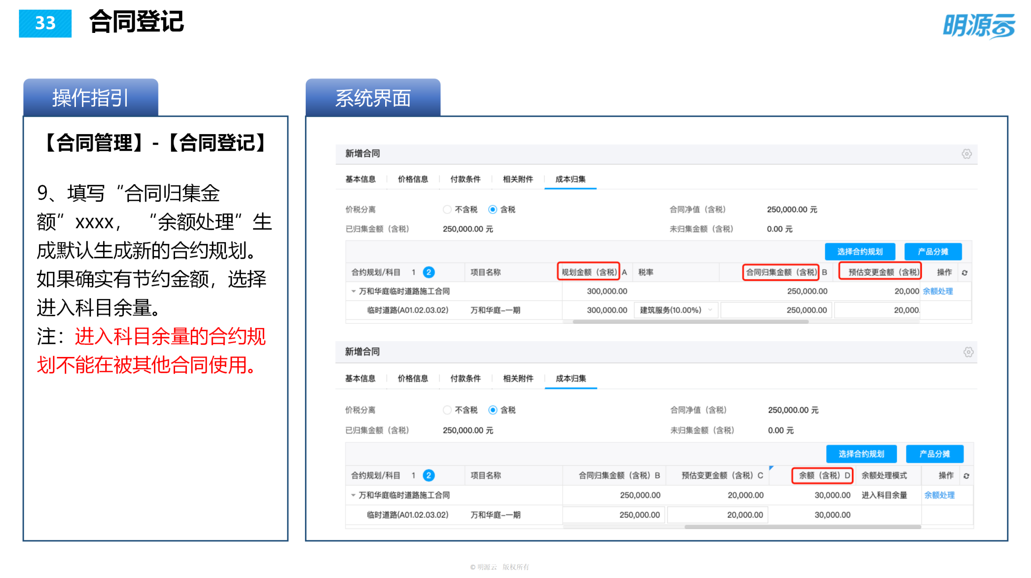Click the refresh icon in the upper table header

point(964,272)
